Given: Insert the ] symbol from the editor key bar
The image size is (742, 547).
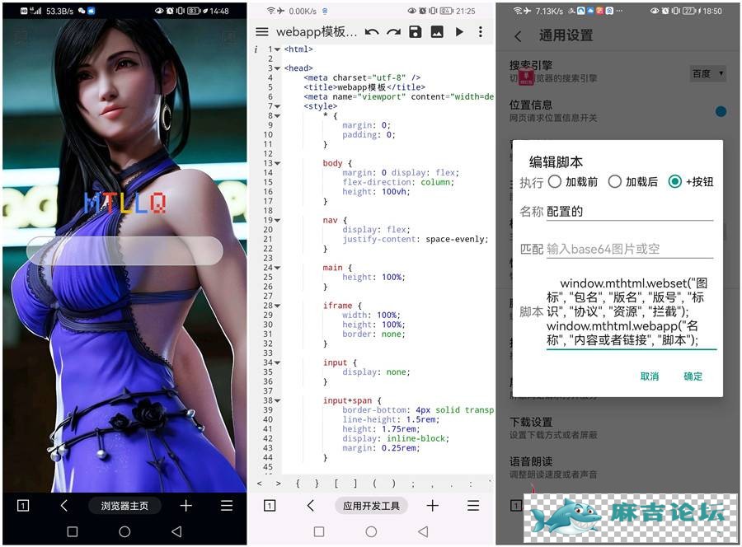Looking at the screenshot, I should (x=355, y=484).
